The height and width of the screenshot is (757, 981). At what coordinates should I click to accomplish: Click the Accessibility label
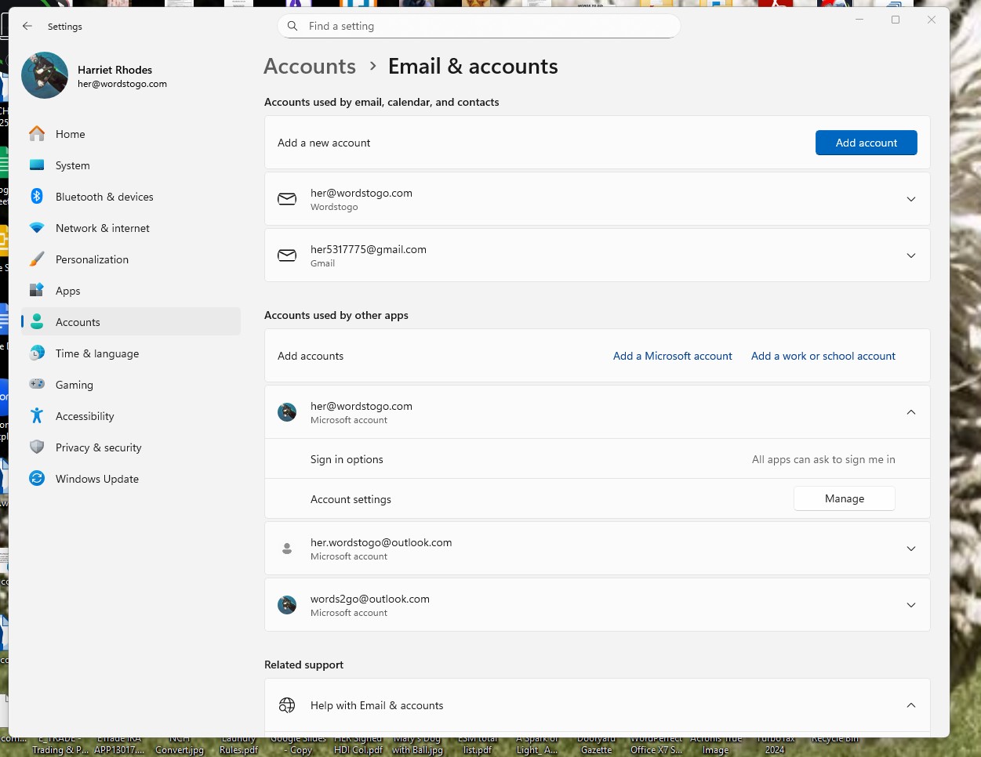[85, 416]
